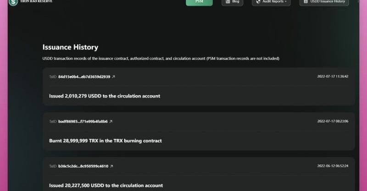Click the Issuance History heading
367x191 pixels.
point(70,47)
